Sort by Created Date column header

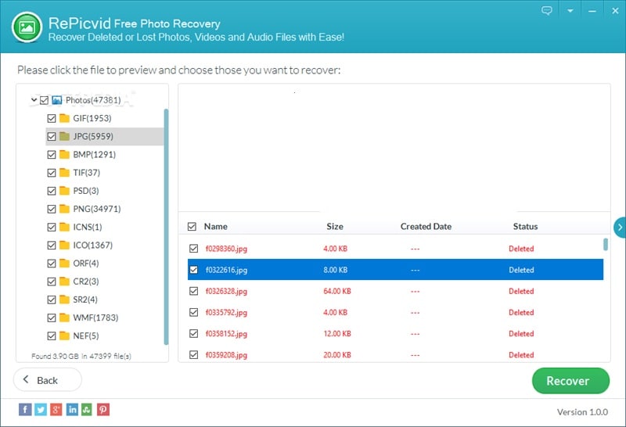point(426,227)
